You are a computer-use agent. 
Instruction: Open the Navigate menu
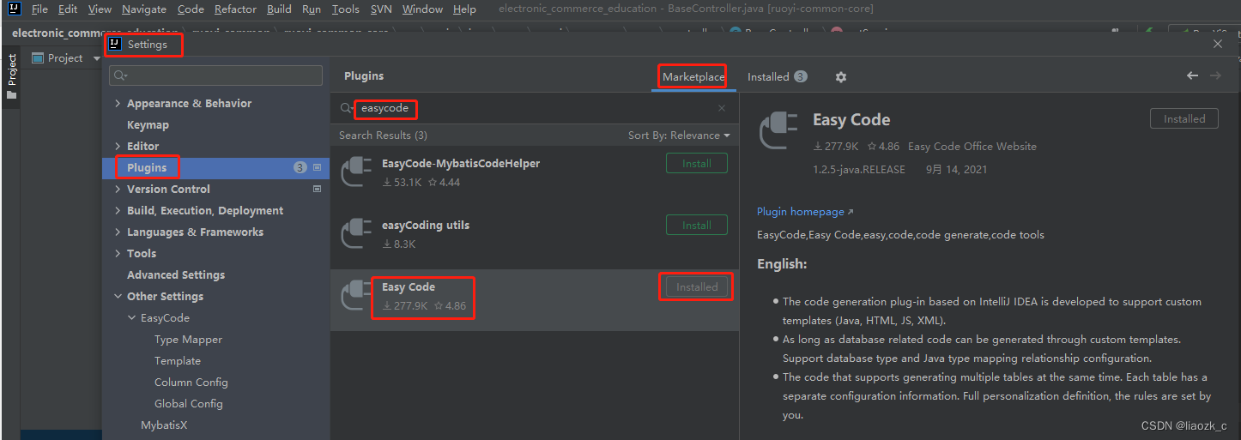coord(144,9)
